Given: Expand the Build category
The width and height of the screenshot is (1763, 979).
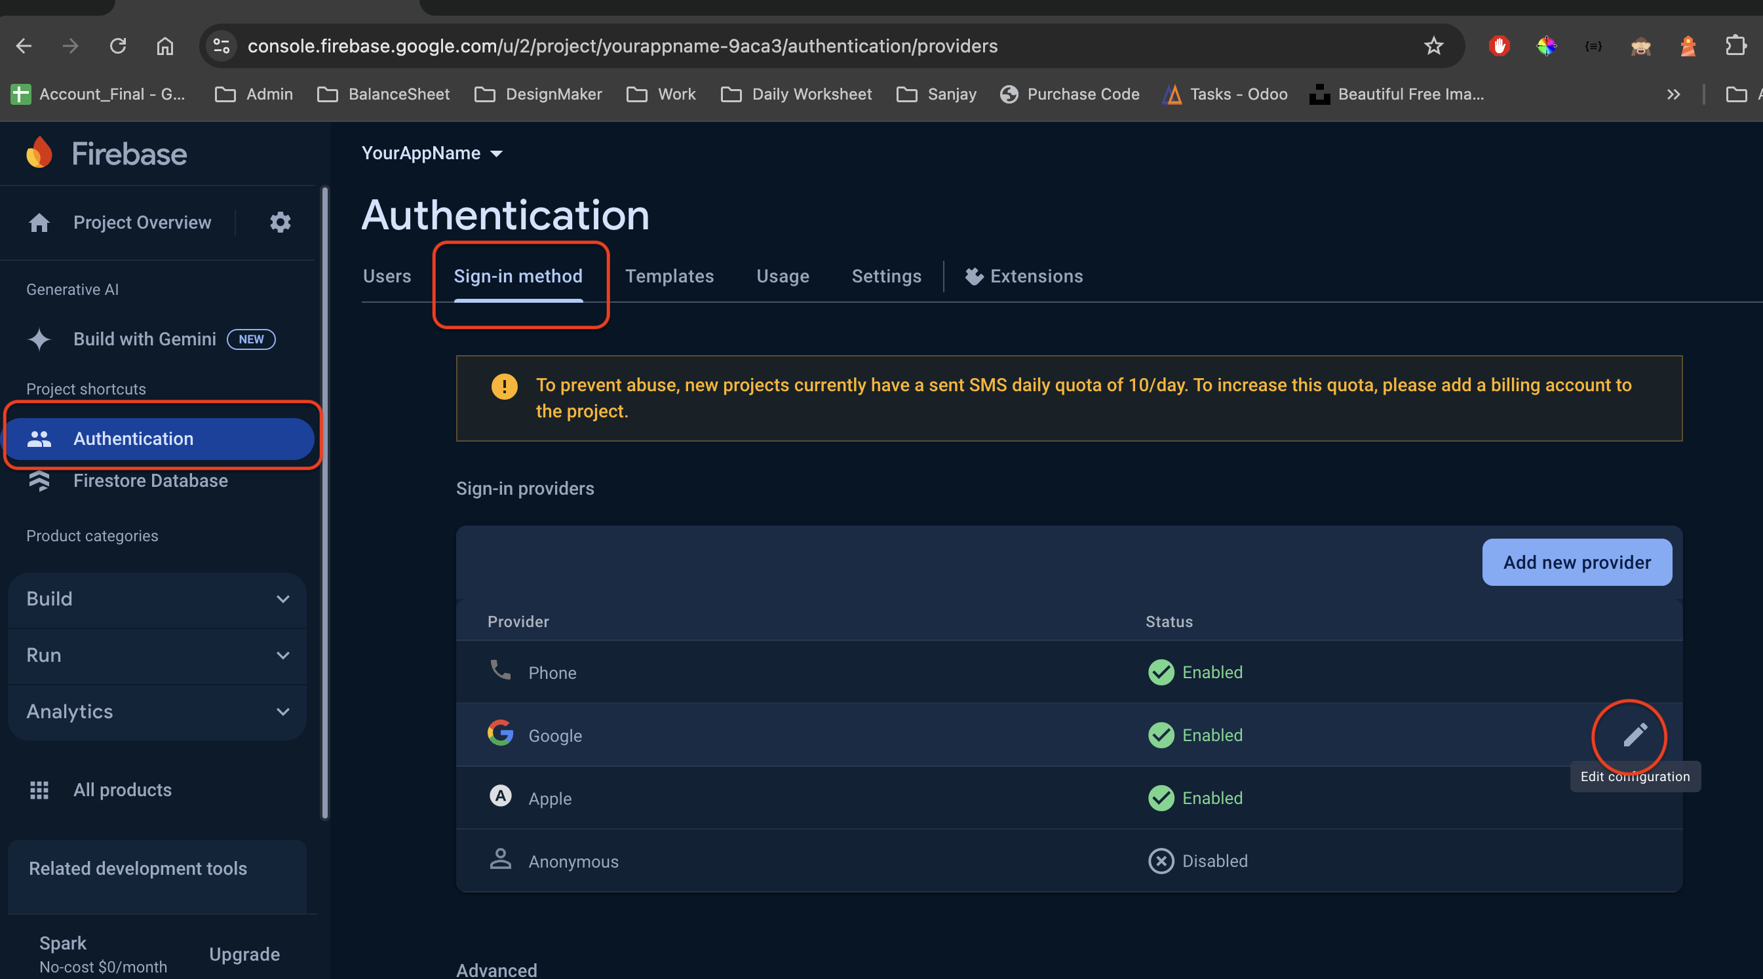Looking at the screenshot, I should tap(157, 600).
